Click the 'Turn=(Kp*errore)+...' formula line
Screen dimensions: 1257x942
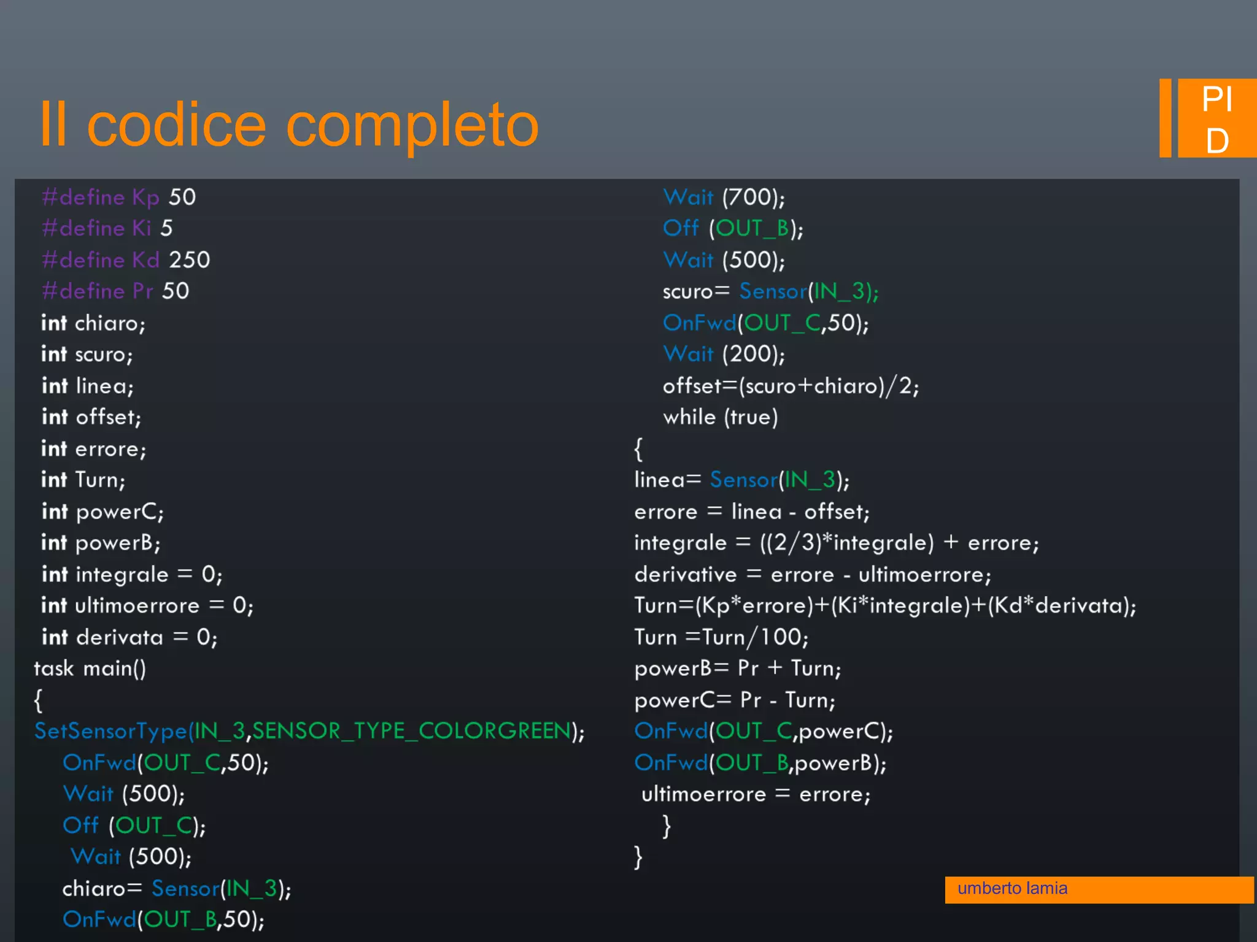885,606
